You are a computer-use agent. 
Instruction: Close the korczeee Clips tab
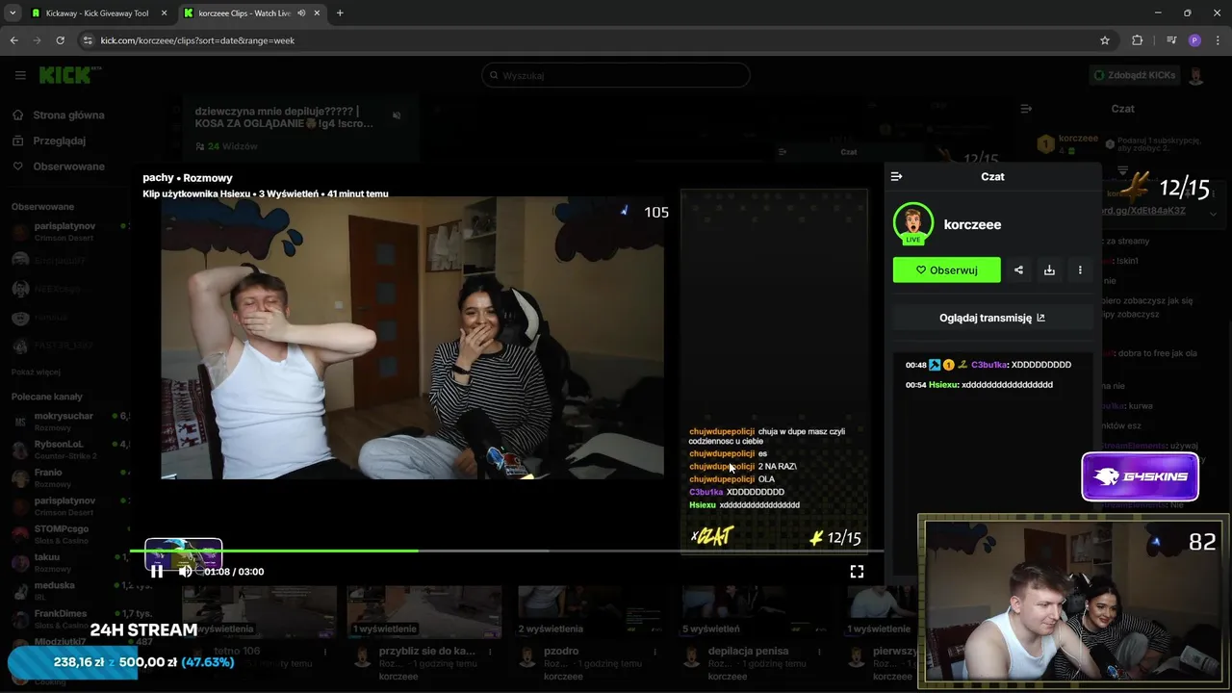318,13
